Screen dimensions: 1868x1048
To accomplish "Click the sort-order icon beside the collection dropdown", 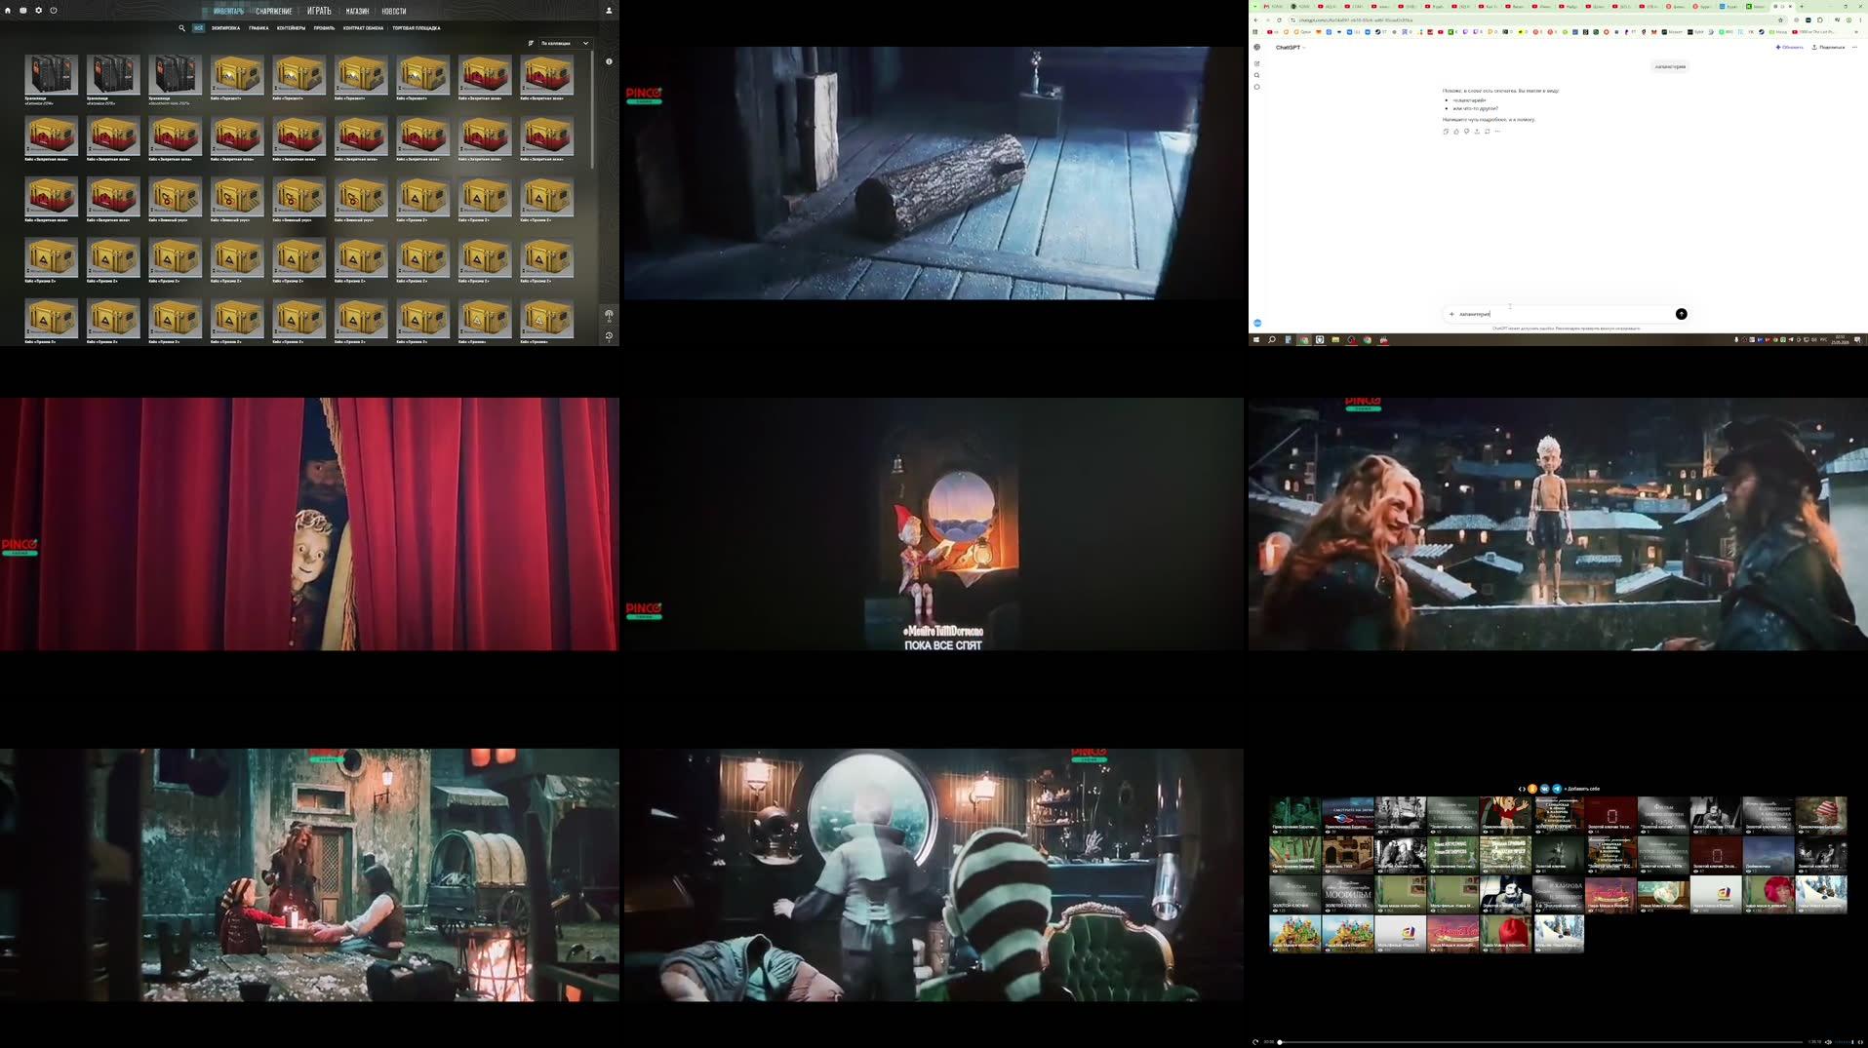I will coord(531,43).
